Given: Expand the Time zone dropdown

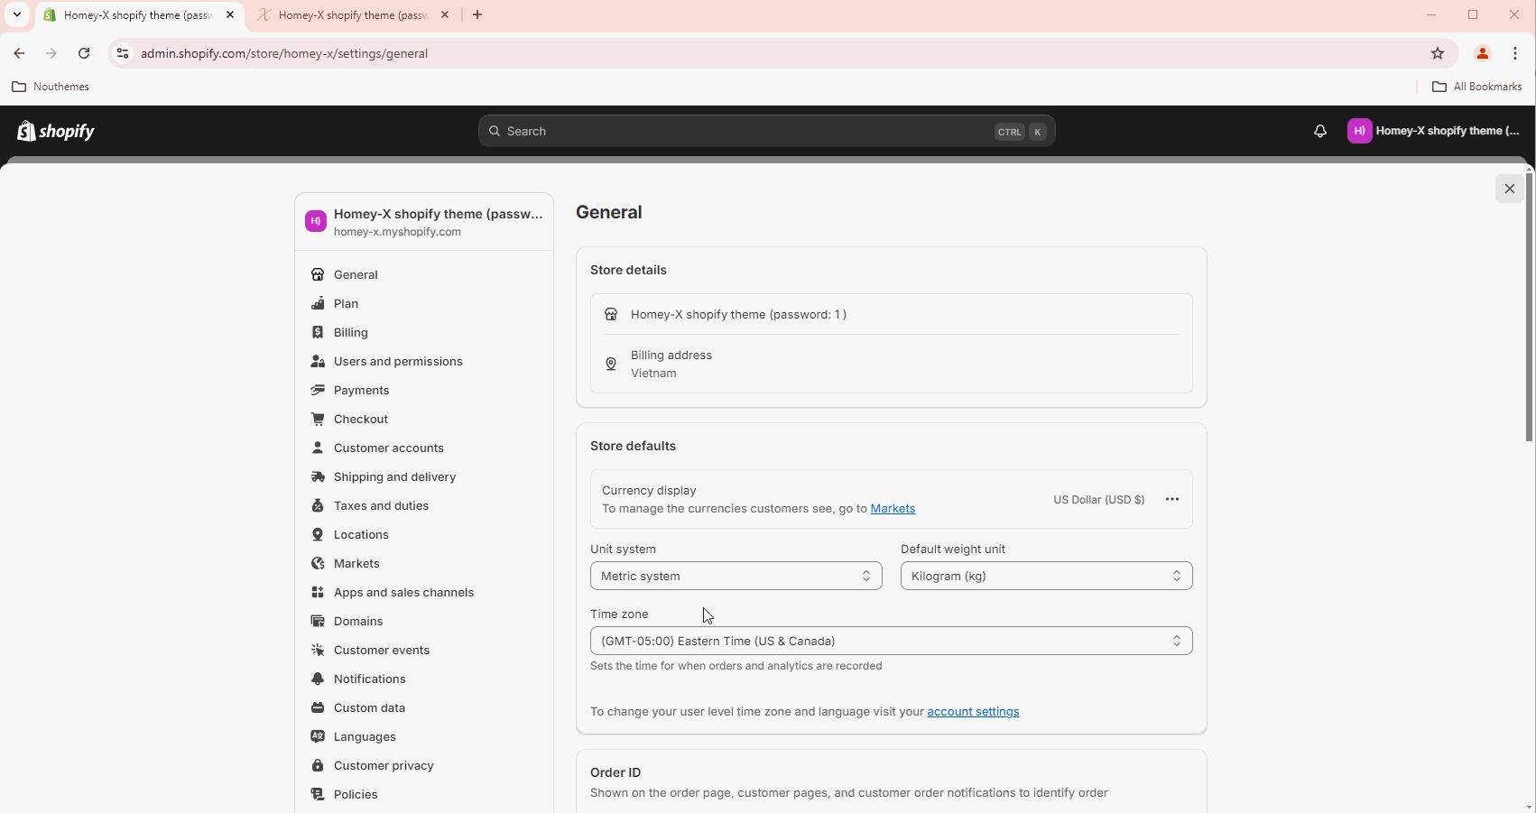Looking at the screenshot, I should 891,642.
